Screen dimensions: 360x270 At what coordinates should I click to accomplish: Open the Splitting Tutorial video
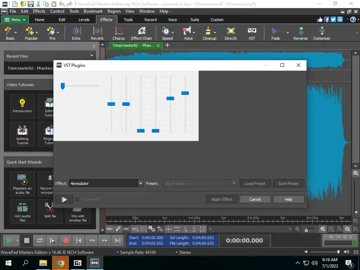[x=22, y=134]
